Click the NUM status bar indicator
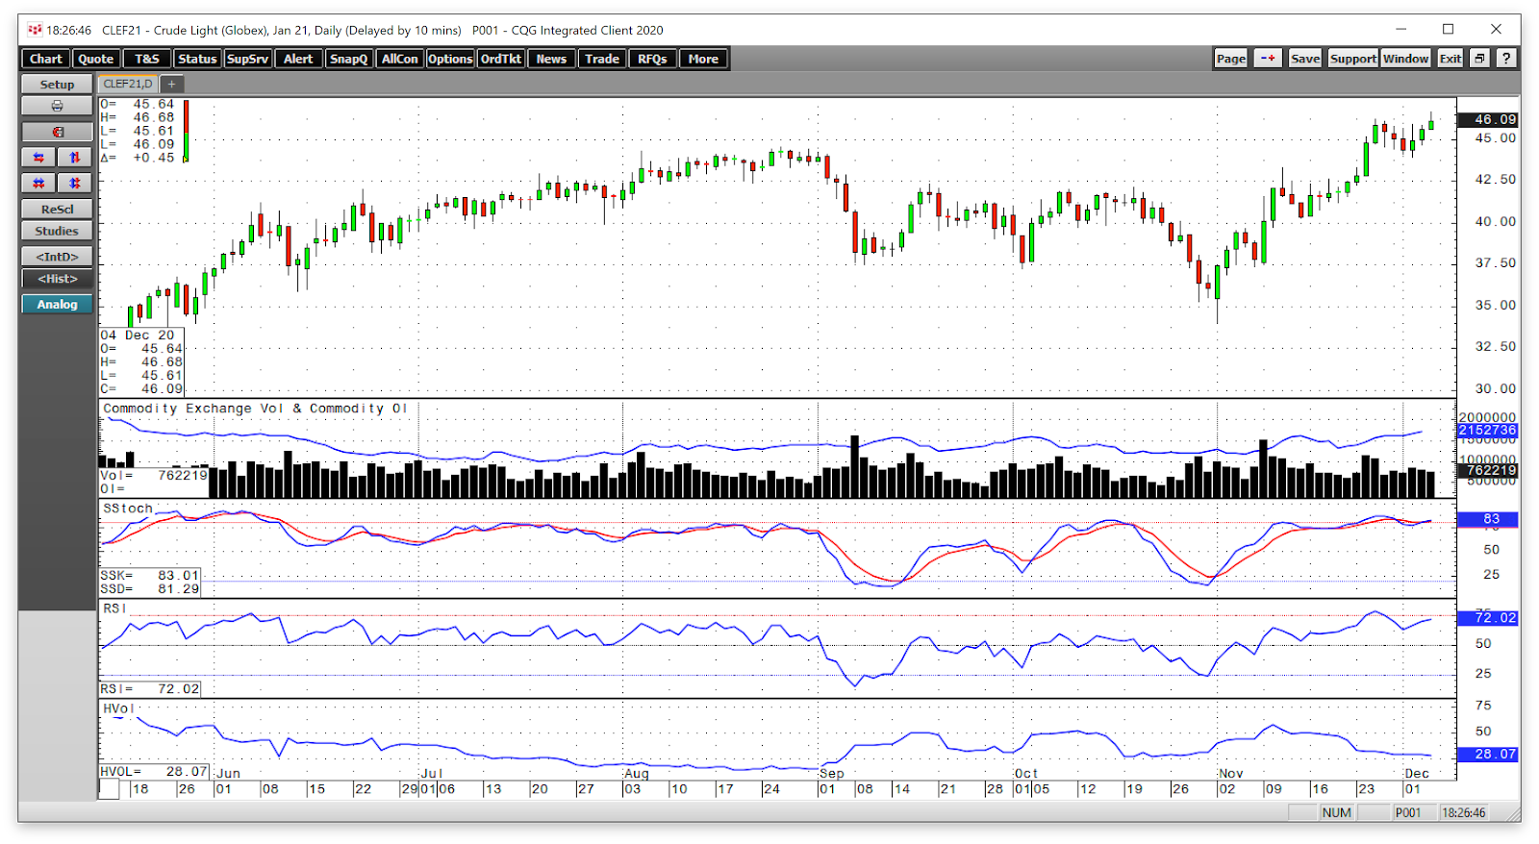 point(1336,812)
